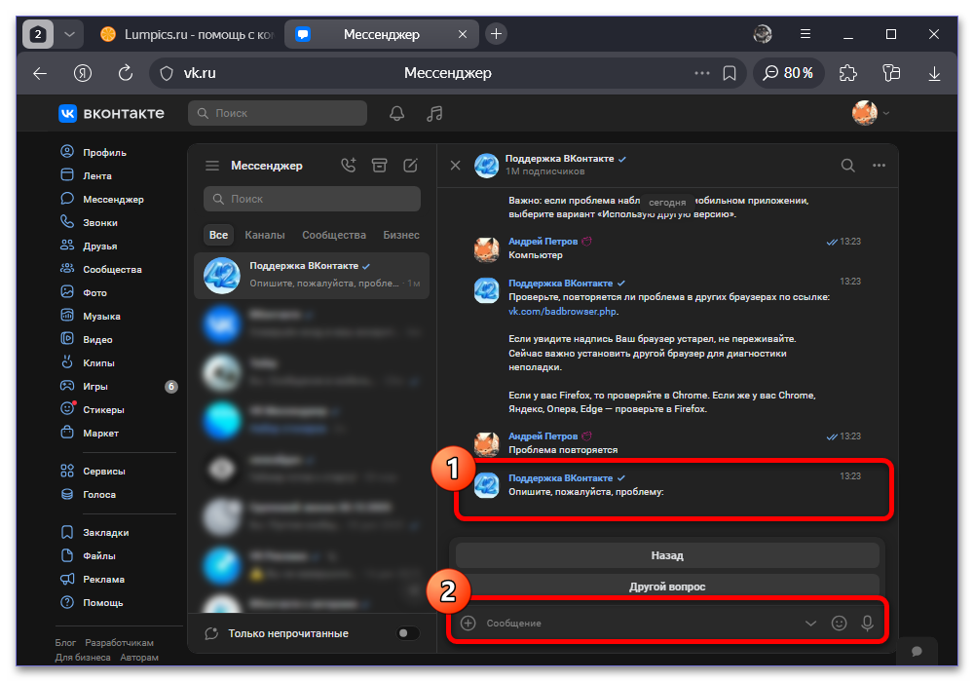Viewport: 974px width, 682px height.
Task: Open a new browser tab
Action: [496, 34]
